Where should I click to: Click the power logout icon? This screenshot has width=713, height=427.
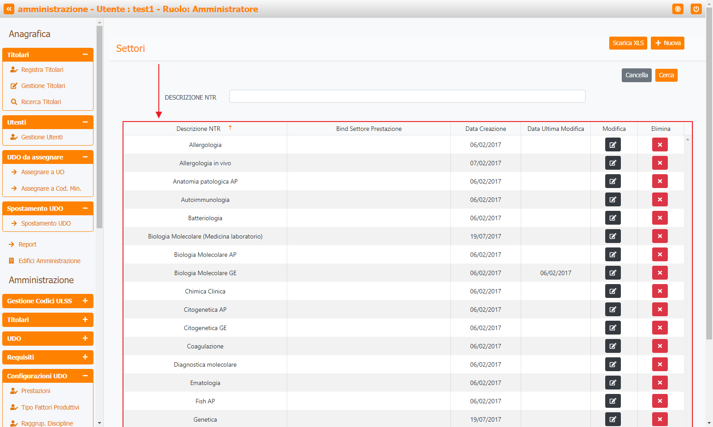[x=696, y=9]
